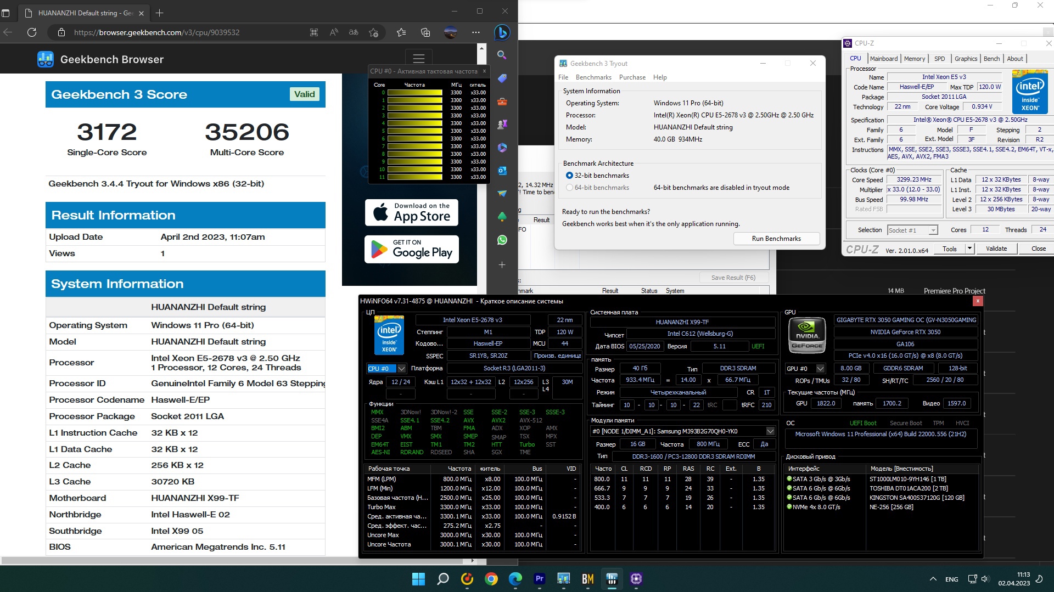
Task: Open the Shopping tag icon in Edge sidebar
Action: (502, 78)
